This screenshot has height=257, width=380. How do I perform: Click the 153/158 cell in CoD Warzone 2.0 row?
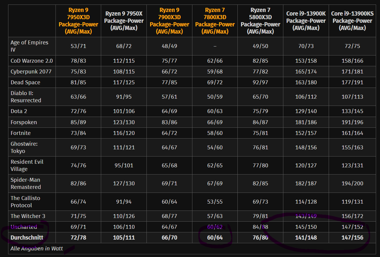point(306,61)
